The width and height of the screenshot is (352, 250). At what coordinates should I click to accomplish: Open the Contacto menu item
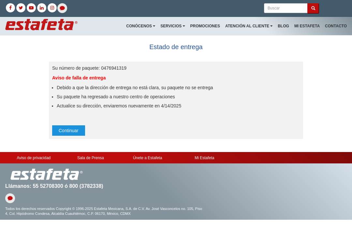[x=336, y=26]
